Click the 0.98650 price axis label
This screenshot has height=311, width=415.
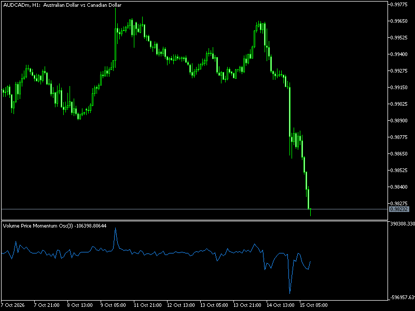pos(400,153)
